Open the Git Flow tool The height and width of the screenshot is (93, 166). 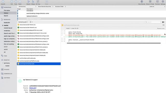(38, 2)
